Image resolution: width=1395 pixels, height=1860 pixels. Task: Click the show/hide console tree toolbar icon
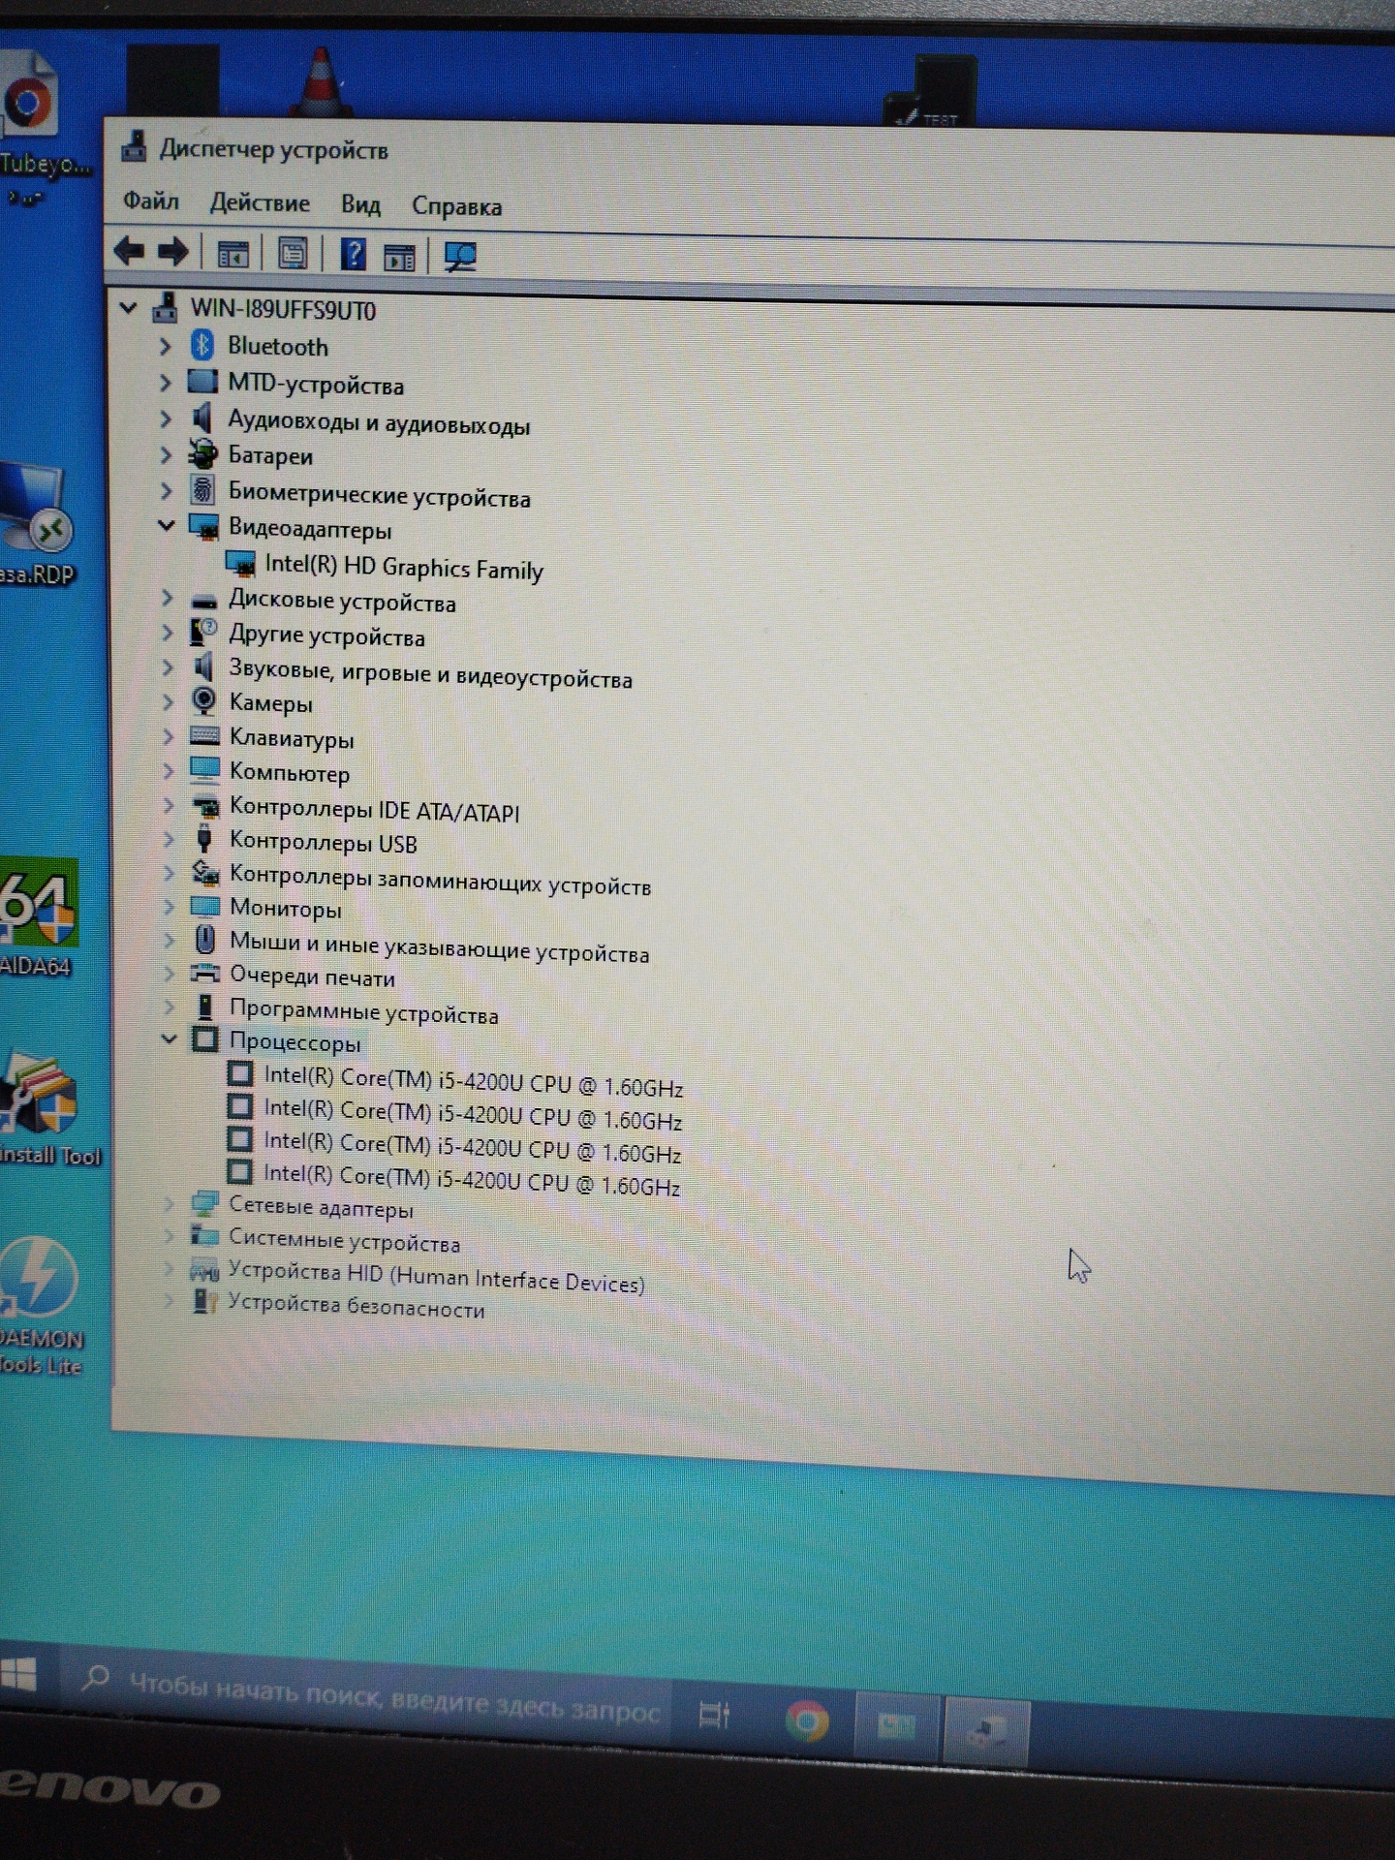click(232, 255)
